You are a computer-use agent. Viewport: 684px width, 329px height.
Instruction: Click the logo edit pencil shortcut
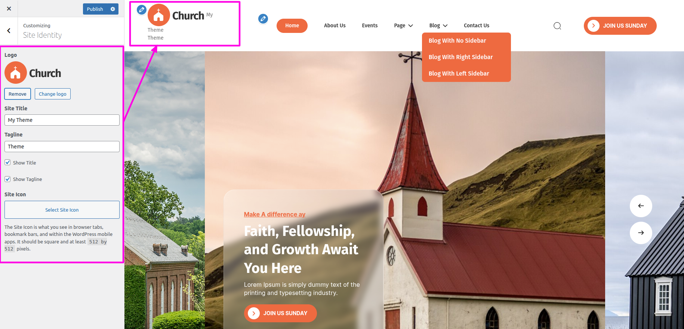coord(142,10)
